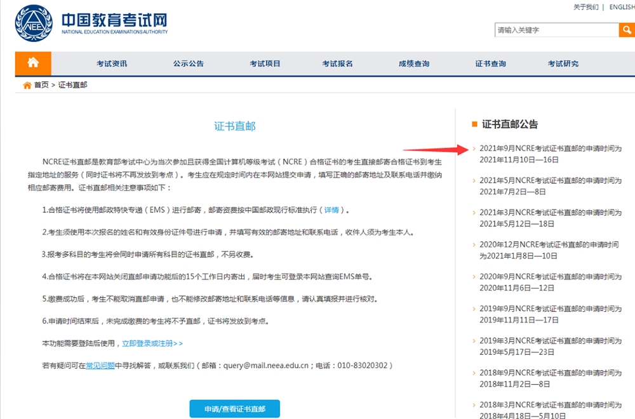
Task: Open 2020年12月 NCRE certificate mailing notice
Action: click(549, 250)
